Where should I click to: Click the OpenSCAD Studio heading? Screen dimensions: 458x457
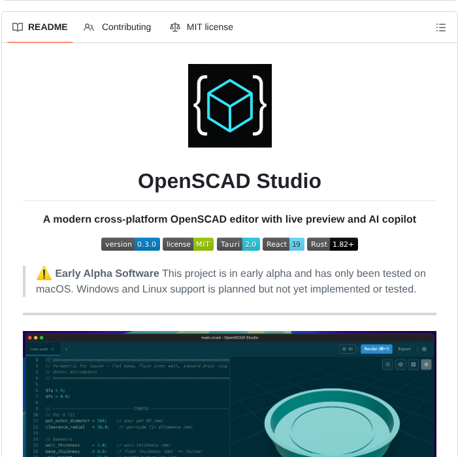point(229,181)
